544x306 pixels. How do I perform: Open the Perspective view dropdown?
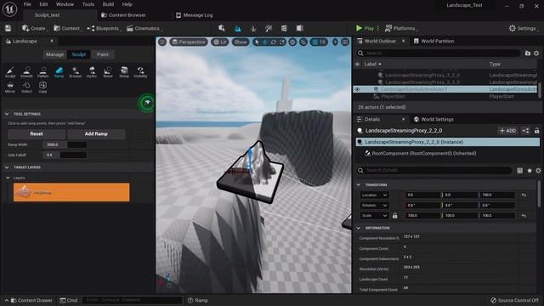click(189, 42)
